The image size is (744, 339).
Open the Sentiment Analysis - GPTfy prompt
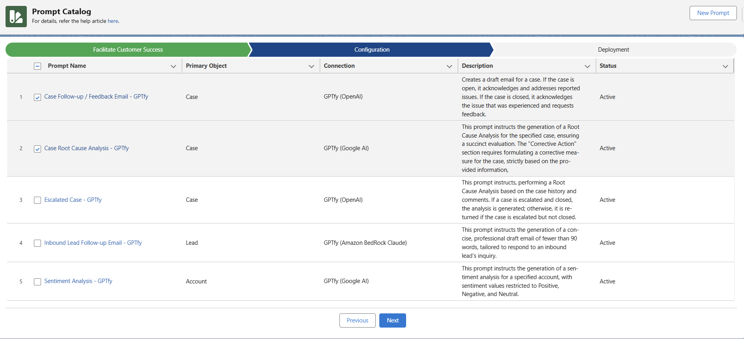(78, 281)
